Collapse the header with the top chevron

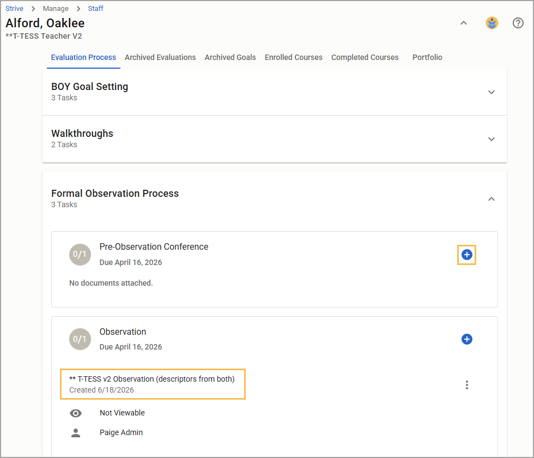pos(464,23)
